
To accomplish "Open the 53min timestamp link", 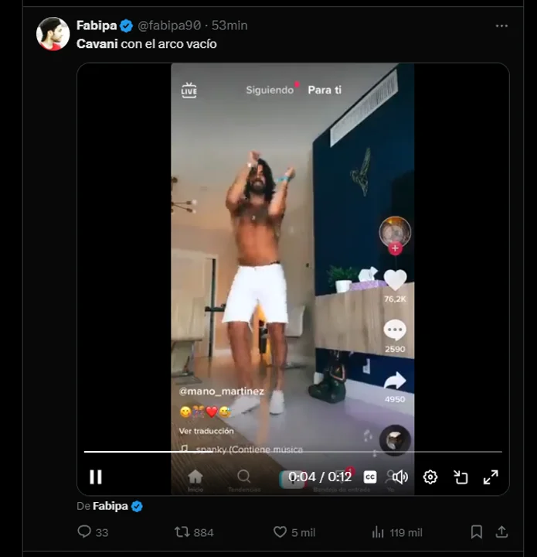I will [x=229, y=26].
